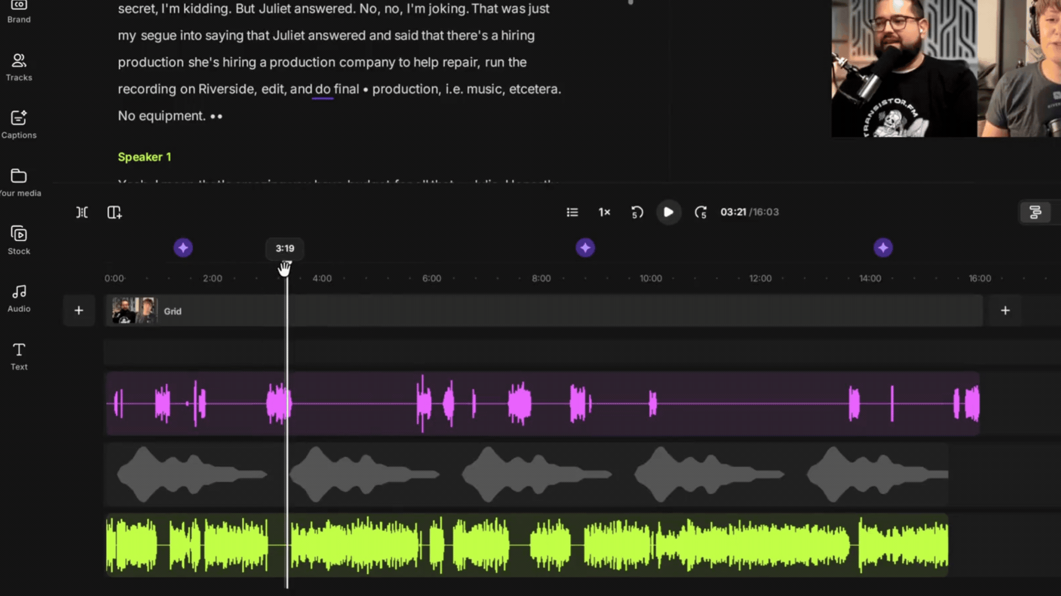Open the Audio panel
Image resolution: width=1061 pixels, height=596 pixels.
pyautogui.click(x=19, y=299)
